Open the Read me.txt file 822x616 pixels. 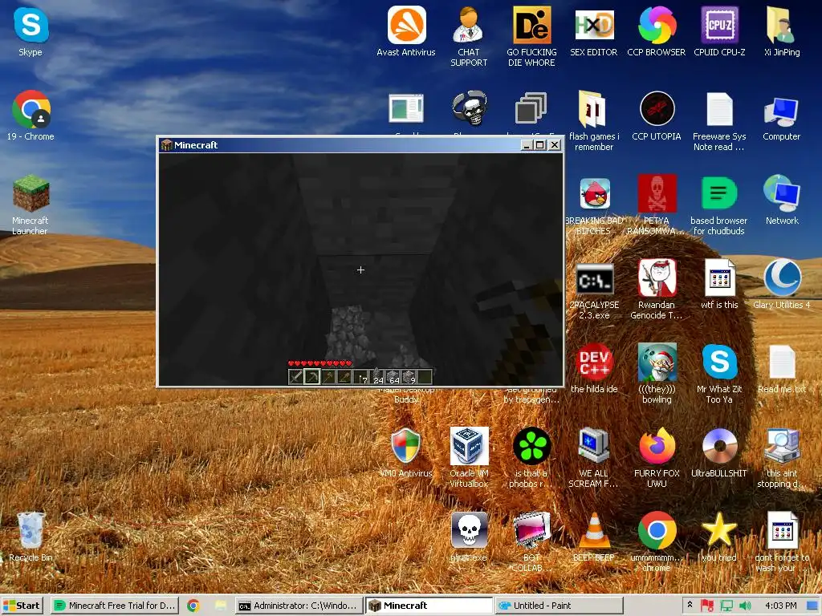coord(782,368)
